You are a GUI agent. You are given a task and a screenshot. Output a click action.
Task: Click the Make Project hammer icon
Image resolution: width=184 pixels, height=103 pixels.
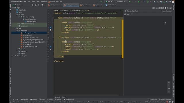101,2
